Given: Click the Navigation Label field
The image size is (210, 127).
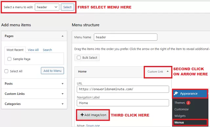Looking at the screenshot, I should 123,103.
